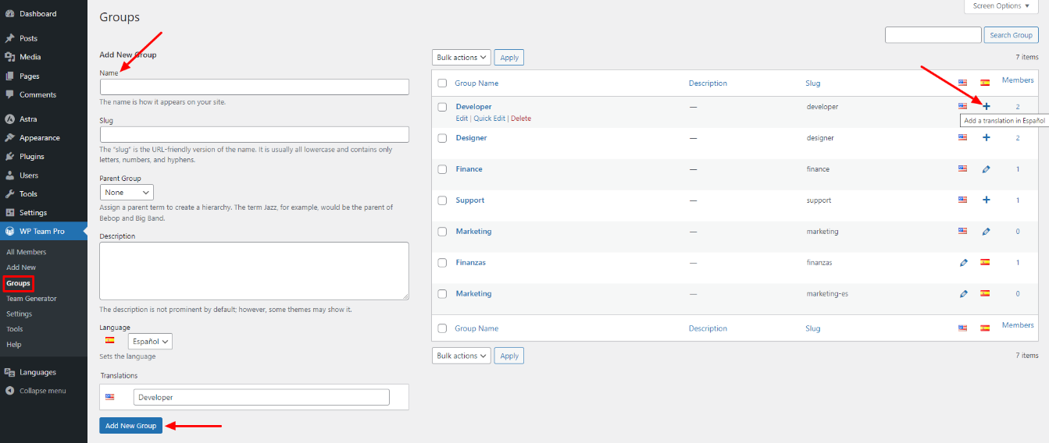Screen dimensions: 1049x443
Task: Click the Spanish flag in table header
Action: pyautogui.click(x=985, y=83)
